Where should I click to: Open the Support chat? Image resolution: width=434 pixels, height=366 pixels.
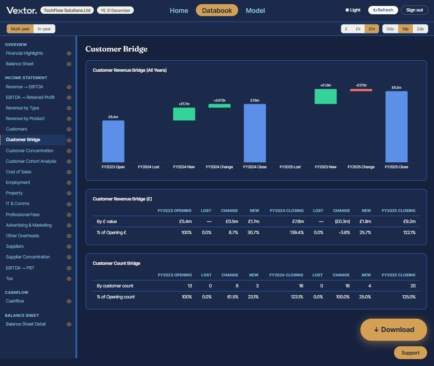[411, 353]
